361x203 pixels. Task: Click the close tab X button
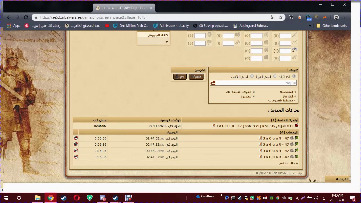[x=151, y=8]
